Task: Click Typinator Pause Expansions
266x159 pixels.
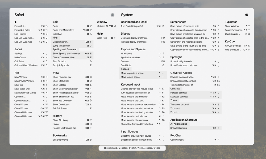Action: click(x=237, y=30)
